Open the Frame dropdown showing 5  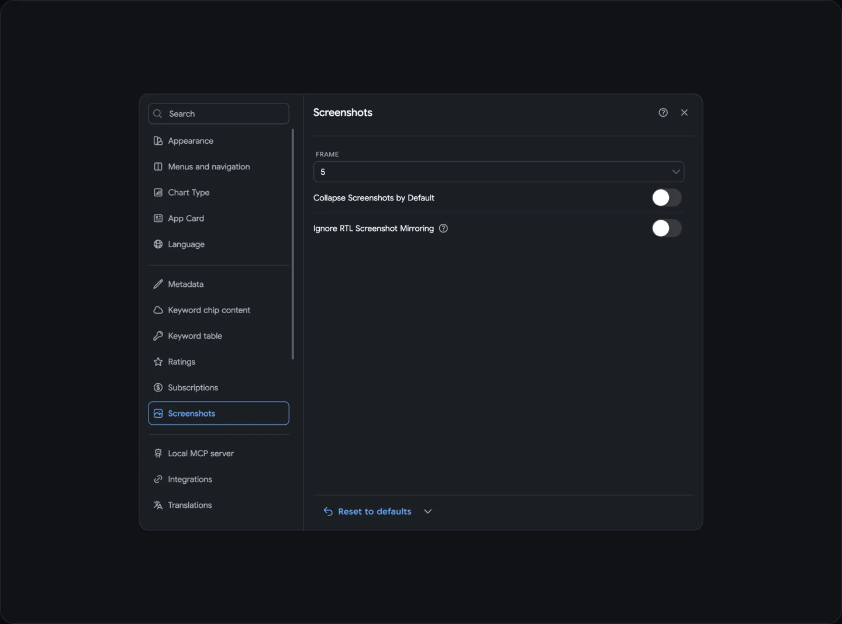(x=499, y=172)
